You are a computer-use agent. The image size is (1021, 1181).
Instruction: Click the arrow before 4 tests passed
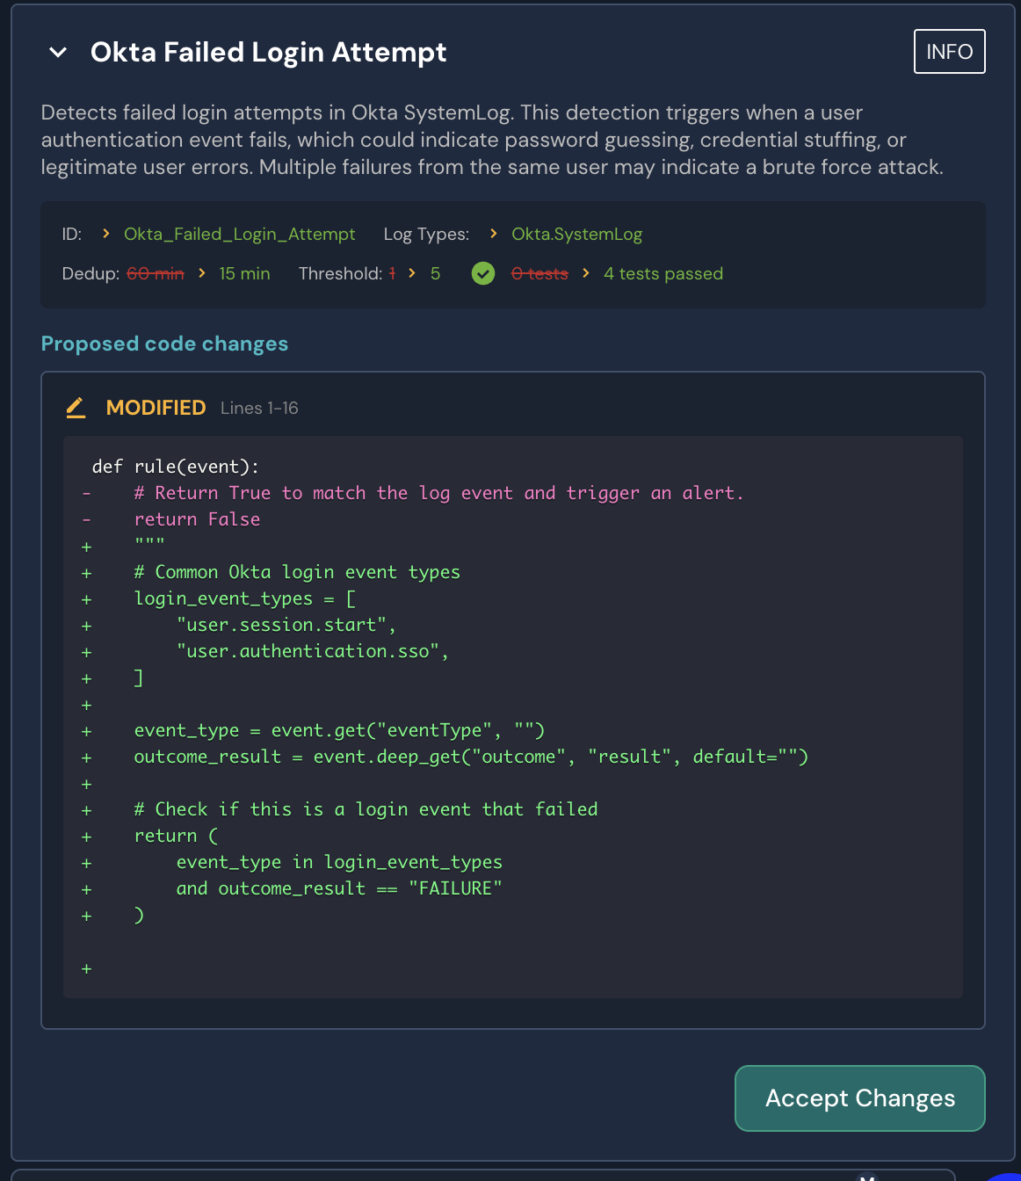click(586, 273)
